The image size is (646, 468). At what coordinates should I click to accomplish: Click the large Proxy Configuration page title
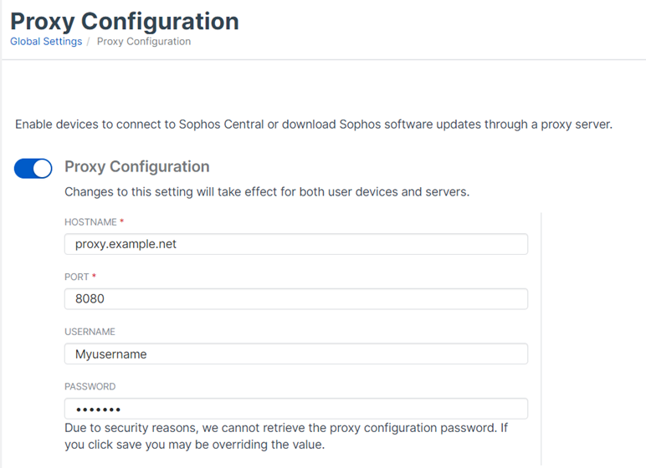coord(125,20)
